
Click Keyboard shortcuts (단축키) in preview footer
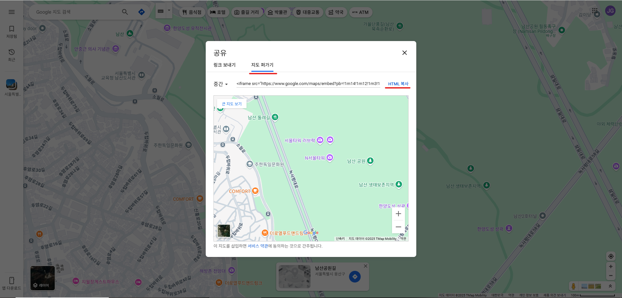(340, 239)
